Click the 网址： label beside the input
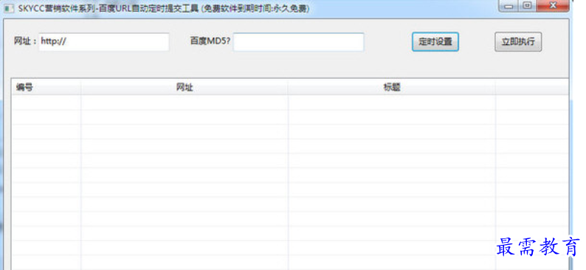 (x=25, y=41)
